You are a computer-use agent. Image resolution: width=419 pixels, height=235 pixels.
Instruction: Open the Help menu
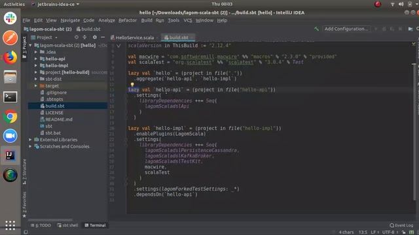click(x=222, y=20)
